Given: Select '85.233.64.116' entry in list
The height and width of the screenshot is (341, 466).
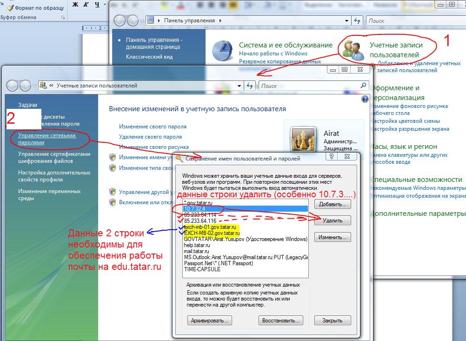Looking at the screenshot, I should tap(246, 221).
